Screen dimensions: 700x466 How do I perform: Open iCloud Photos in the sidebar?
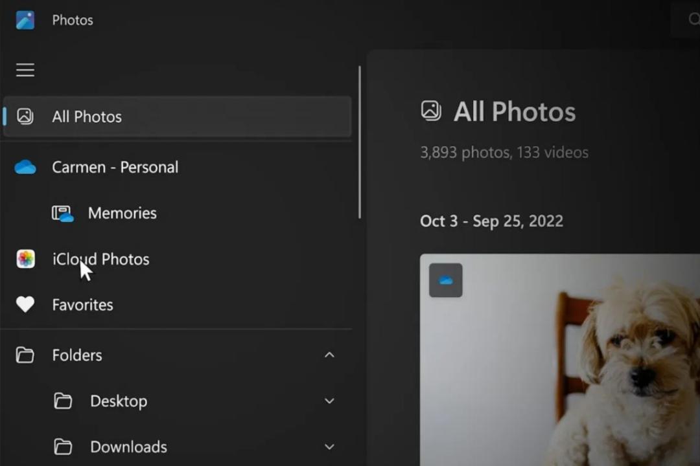coord(177,259)
